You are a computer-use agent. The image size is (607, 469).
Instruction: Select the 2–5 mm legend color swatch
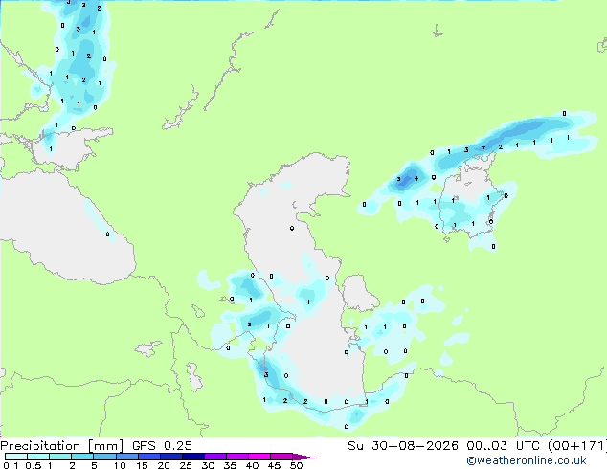(82, 457)
